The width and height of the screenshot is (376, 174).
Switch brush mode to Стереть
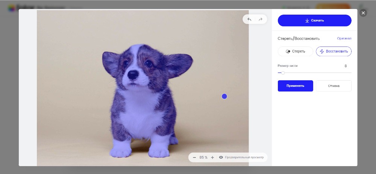pyautogui.click(x=296, y=51)
